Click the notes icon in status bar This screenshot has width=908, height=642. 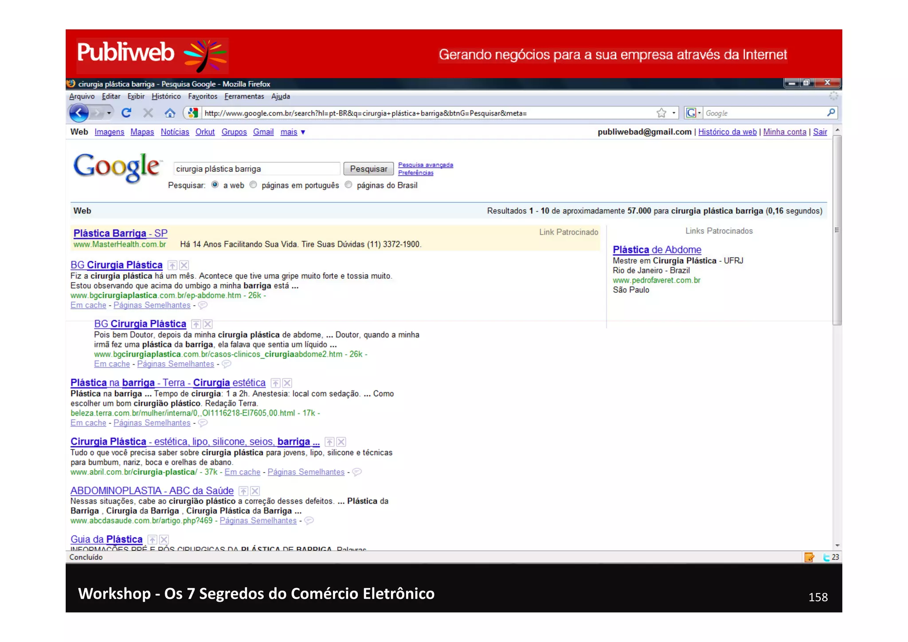tap(809, 557)
